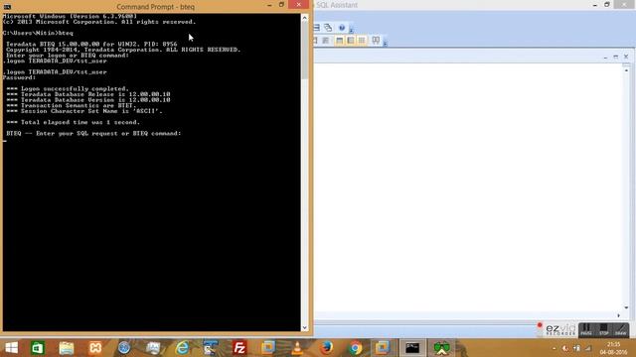Open the taskbar icon right of Chrome
636x357 pixels.
383,348
